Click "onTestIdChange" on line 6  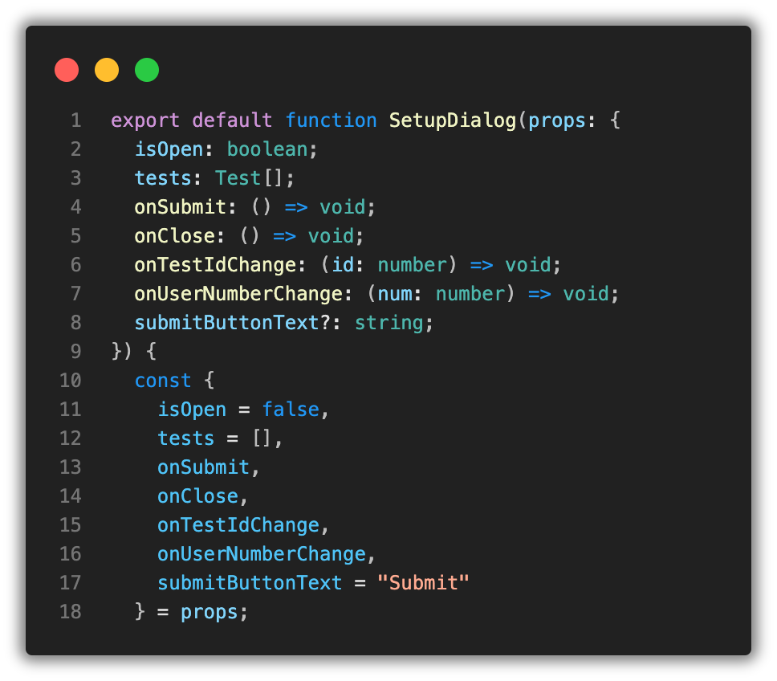click(215, 265)
